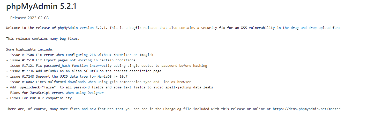Viewport: 368px width, 116px height.
Task: Click the Fixes for PHP 8.2 compatibility line
Action: pyautogui.click(x=39, y=98)
